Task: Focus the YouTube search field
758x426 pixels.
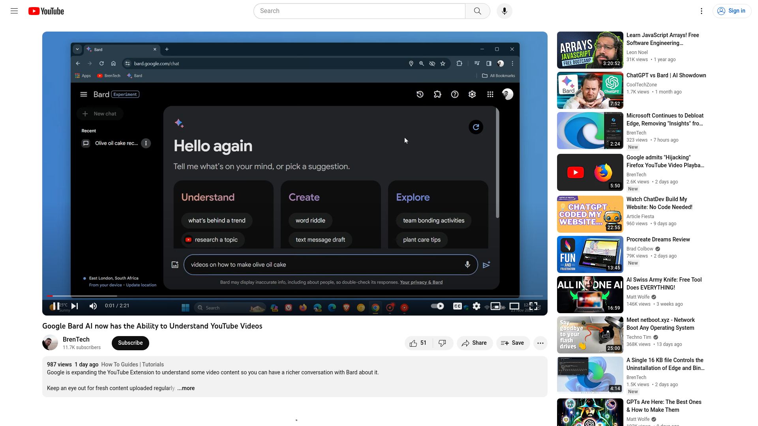Action: point(359,11)
